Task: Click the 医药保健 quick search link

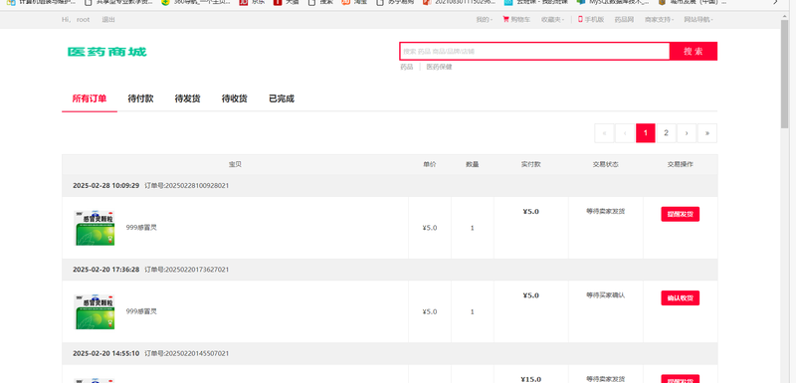Action: click(x=439, y=67)
